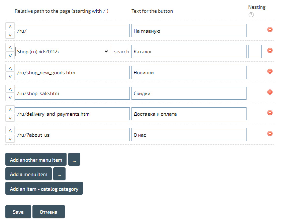
Task: Save the menu settings
Action: pyautogui.click(x=18, y=212)
